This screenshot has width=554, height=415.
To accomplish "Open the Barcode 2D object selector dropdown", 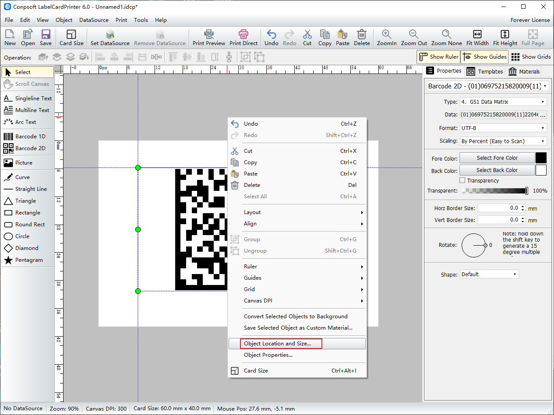I will (x=488, y=86).
